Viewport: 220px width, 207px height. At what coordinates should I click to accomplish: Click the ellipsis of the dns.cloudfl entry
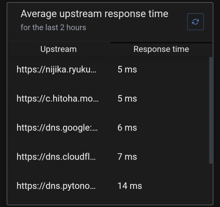94,159
